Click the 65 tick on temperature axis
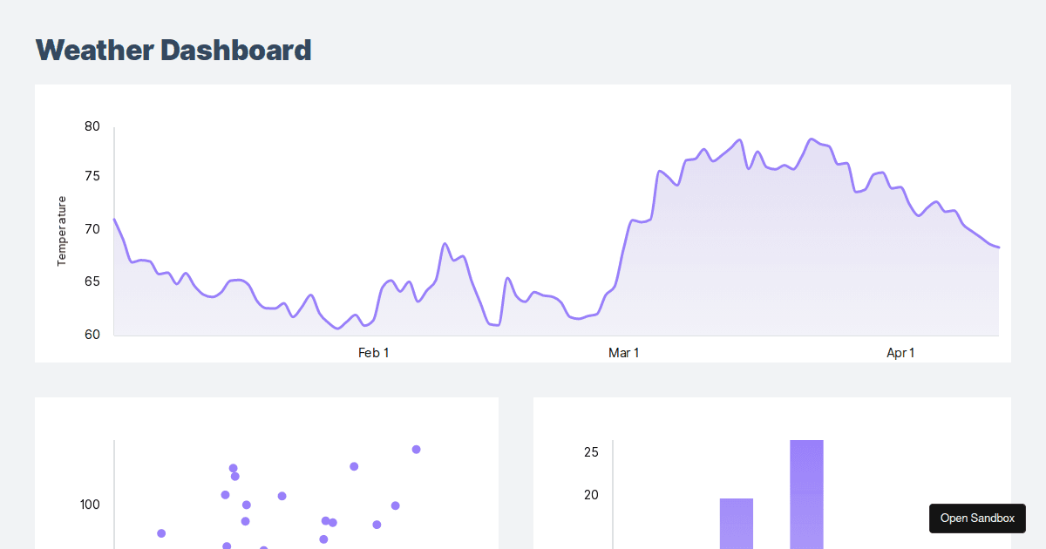1046x549 pixels. [92, 281]
